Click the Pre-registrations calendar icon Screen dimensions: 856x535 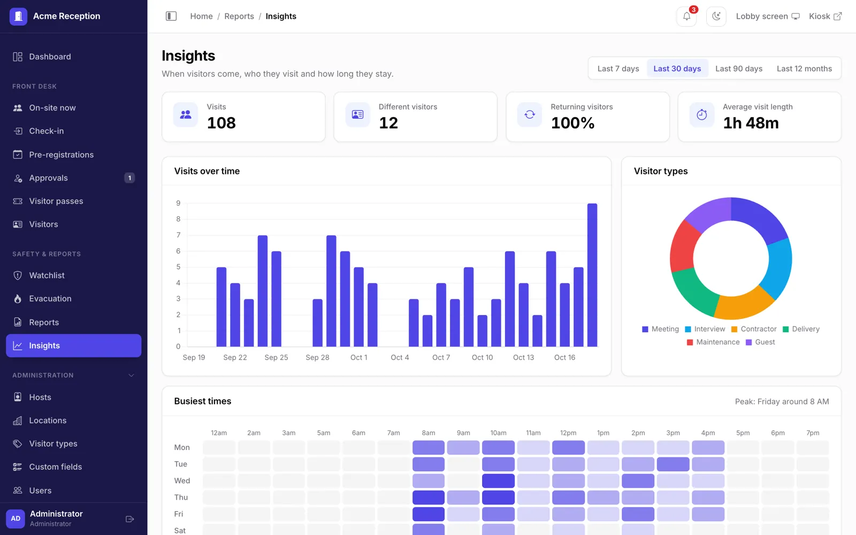tap(18, 155)
